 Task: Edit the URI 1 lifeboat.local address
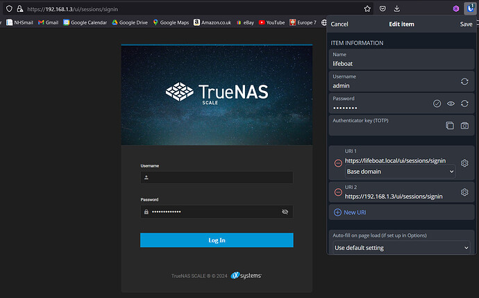click(395, 160)
